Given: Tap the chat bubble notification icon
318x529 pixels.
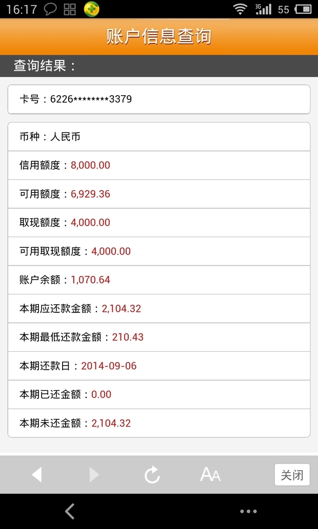Looking at the screenshot, I should pyautogui.click(x=50, y=9).
